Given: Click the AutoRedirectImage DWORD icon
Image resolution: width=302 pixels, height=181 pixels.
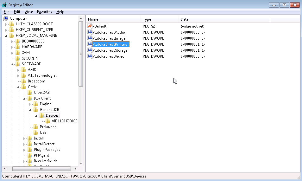Looking at the screenshot, I should (x=90, y=38).
